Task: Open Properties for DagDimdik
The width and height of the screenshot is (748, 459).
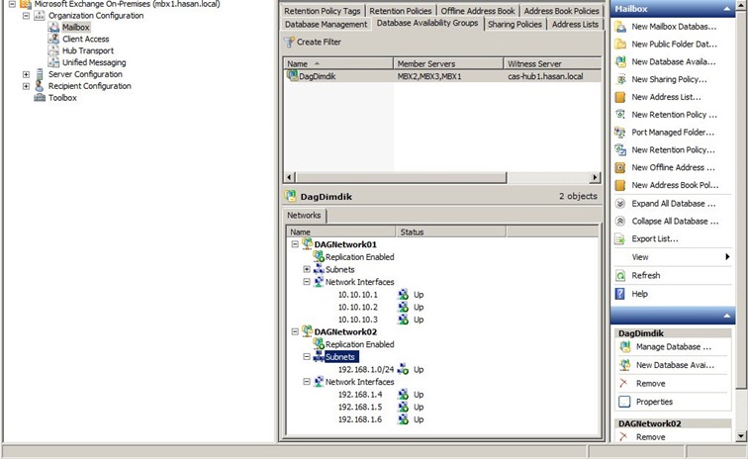Action: pos(654,402)
